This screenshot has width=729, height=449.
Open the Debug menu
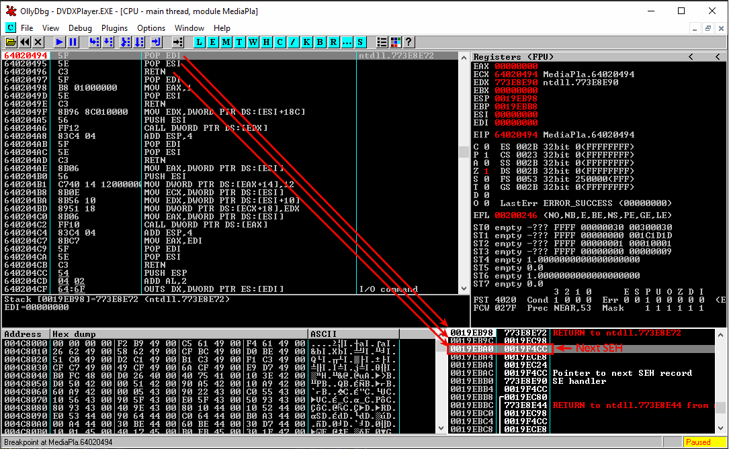[x=80, y=28]
